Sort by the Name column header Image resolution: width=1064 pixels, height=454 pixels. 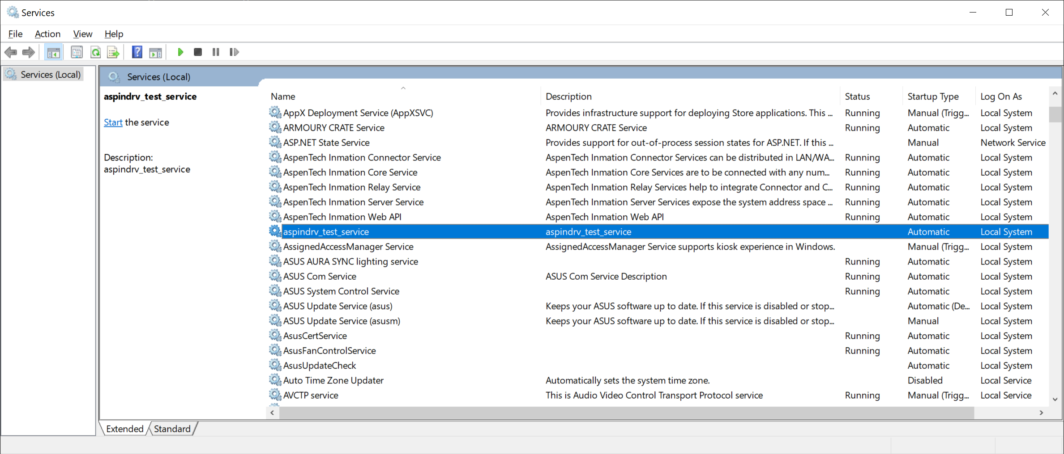coord(403,96)
